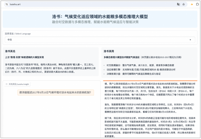Click the 动态推理引擎 bullet item

coord(141,69)
